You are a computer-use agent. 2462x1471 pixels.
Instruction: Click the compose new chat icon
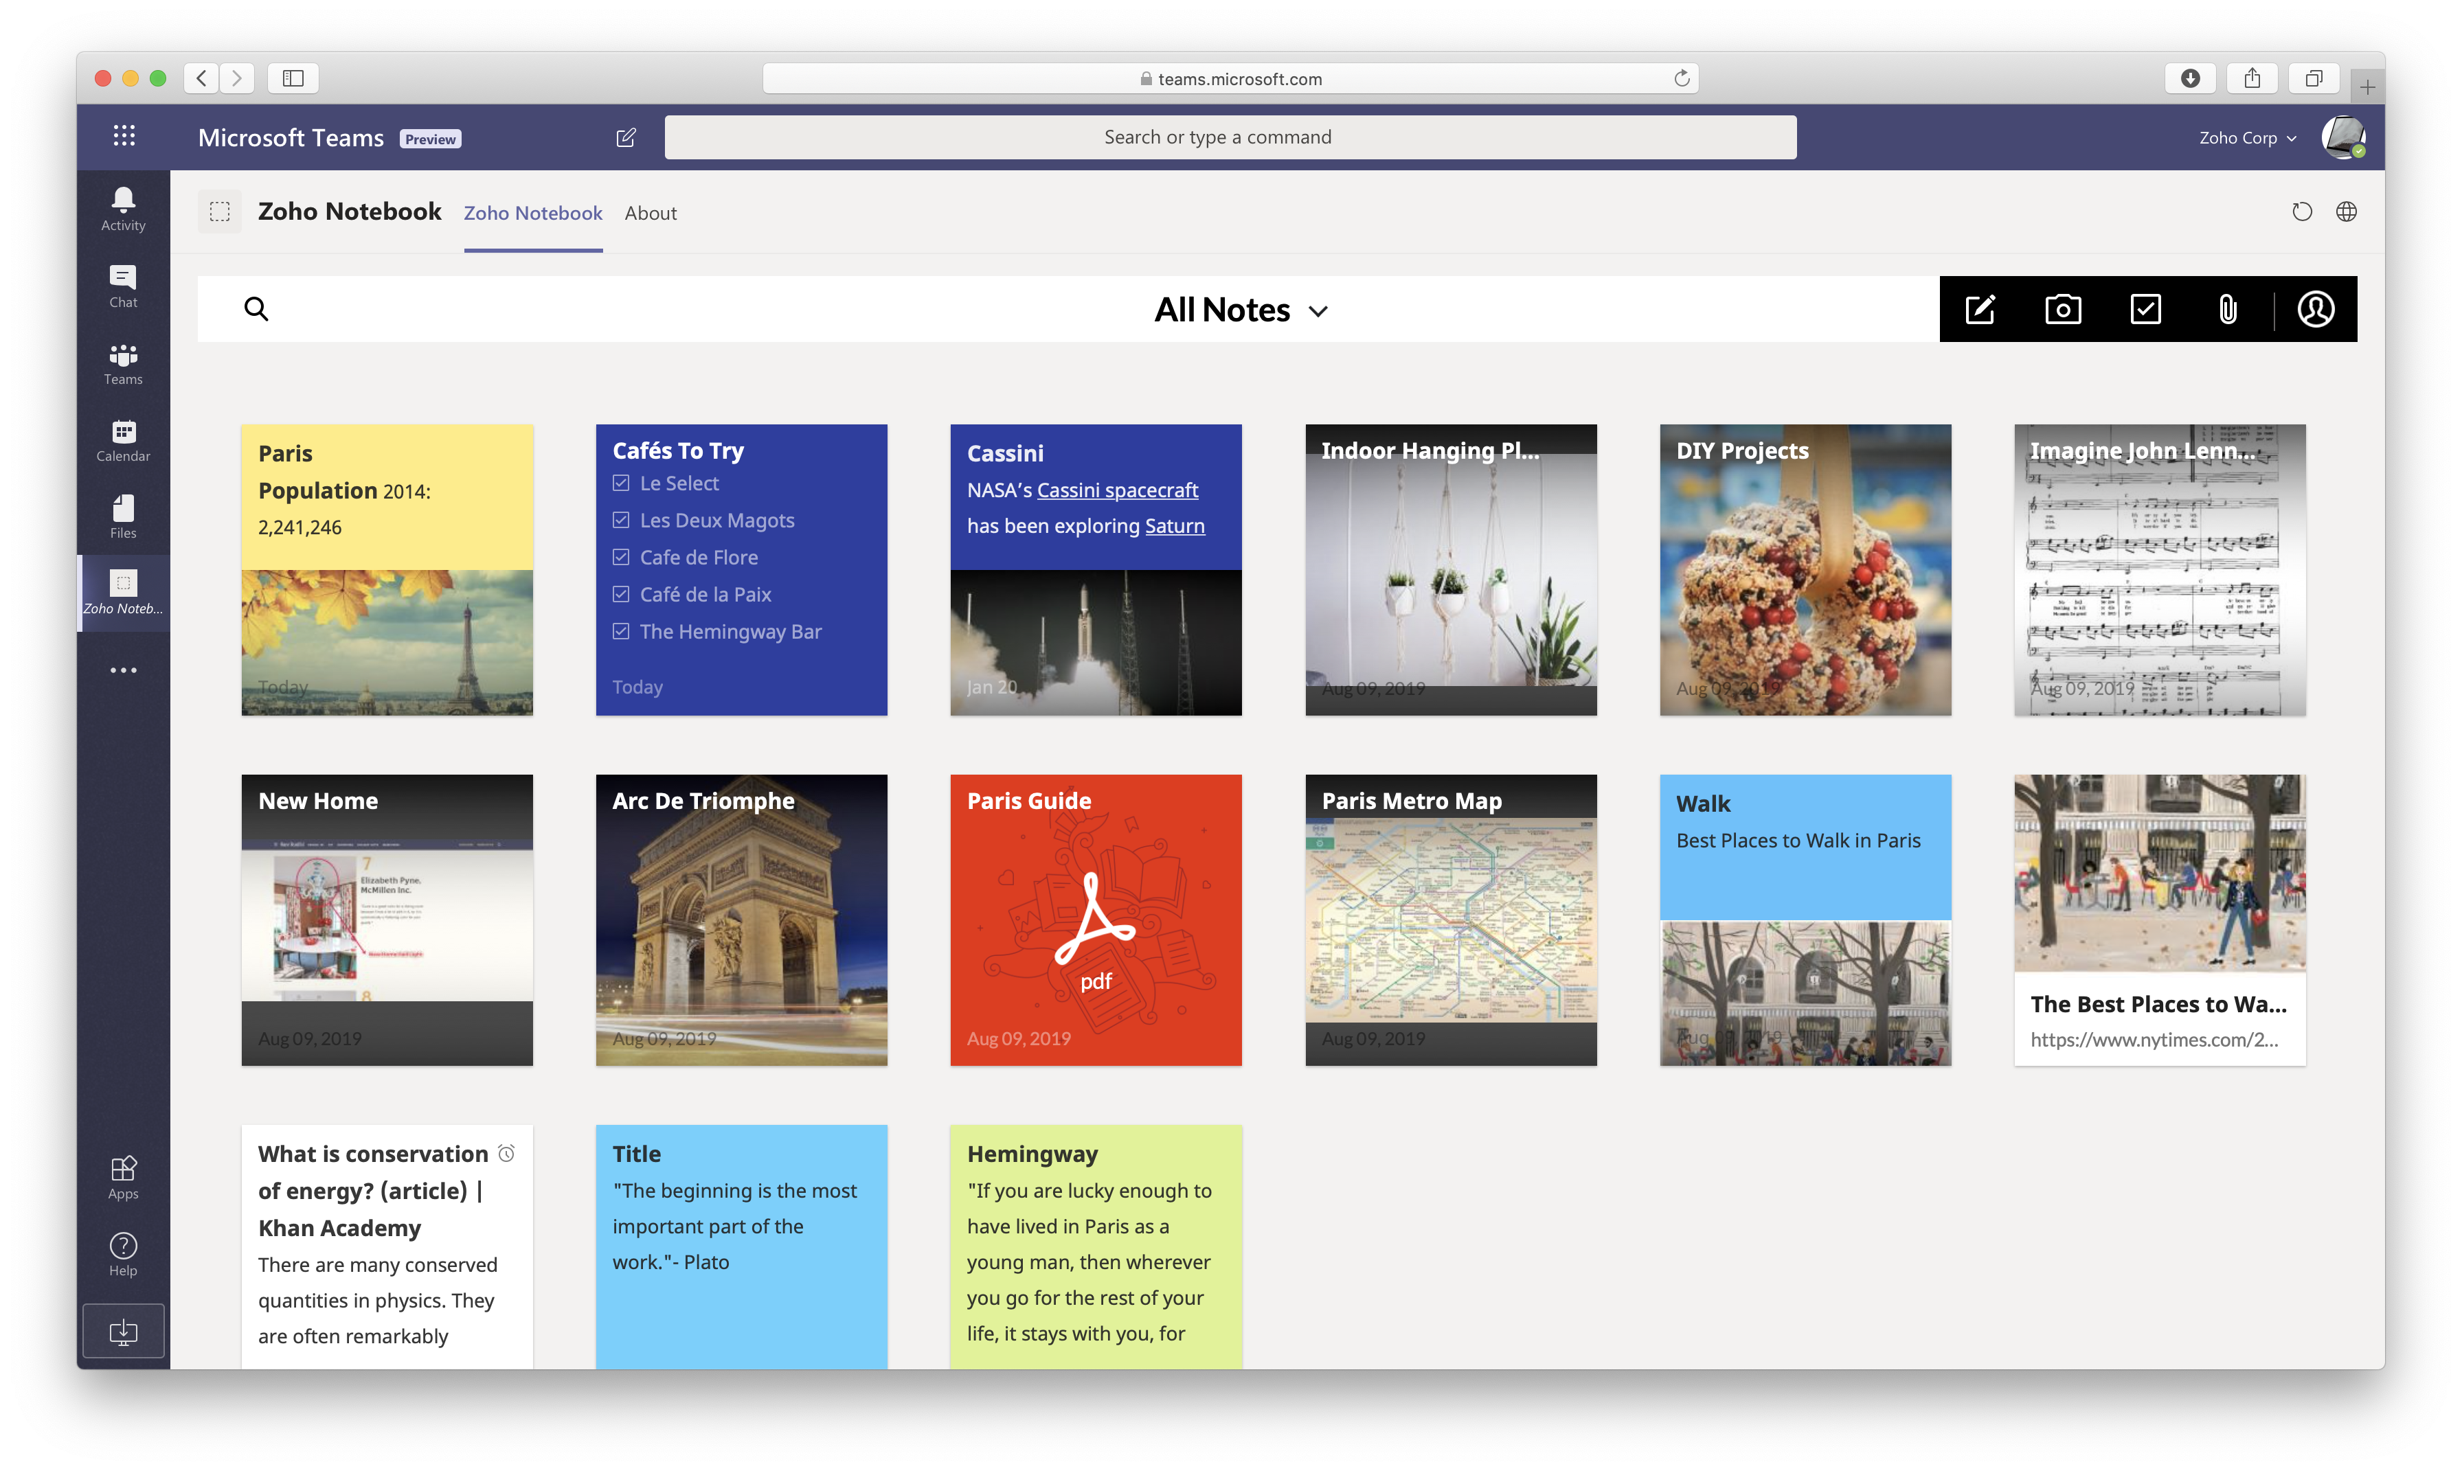626,138
